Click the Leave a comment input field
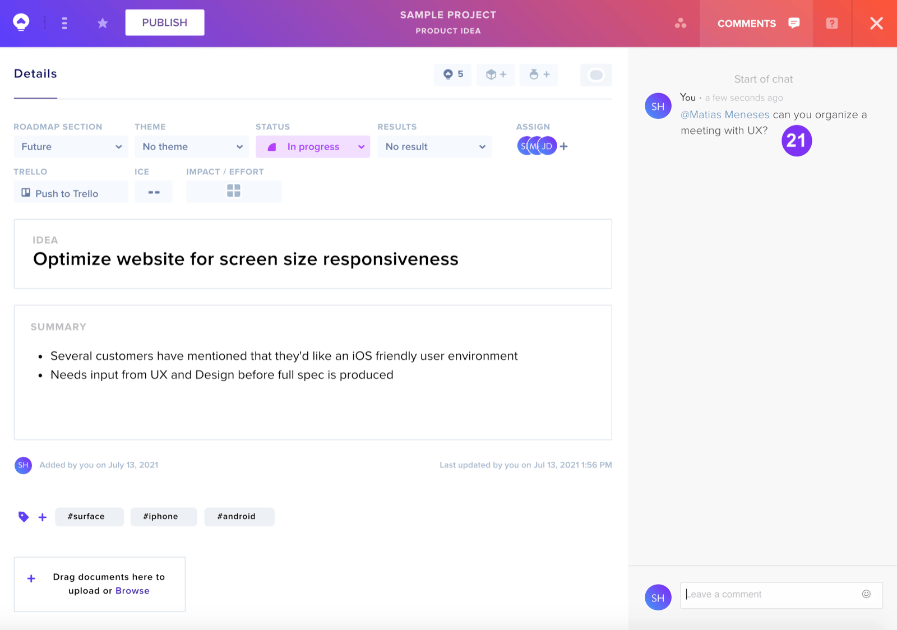897x630 pixels. point(782,595)
